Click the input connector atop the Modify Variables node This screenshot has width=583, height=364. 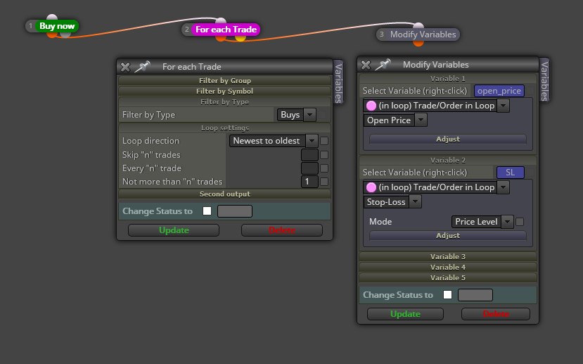point(418,25)
